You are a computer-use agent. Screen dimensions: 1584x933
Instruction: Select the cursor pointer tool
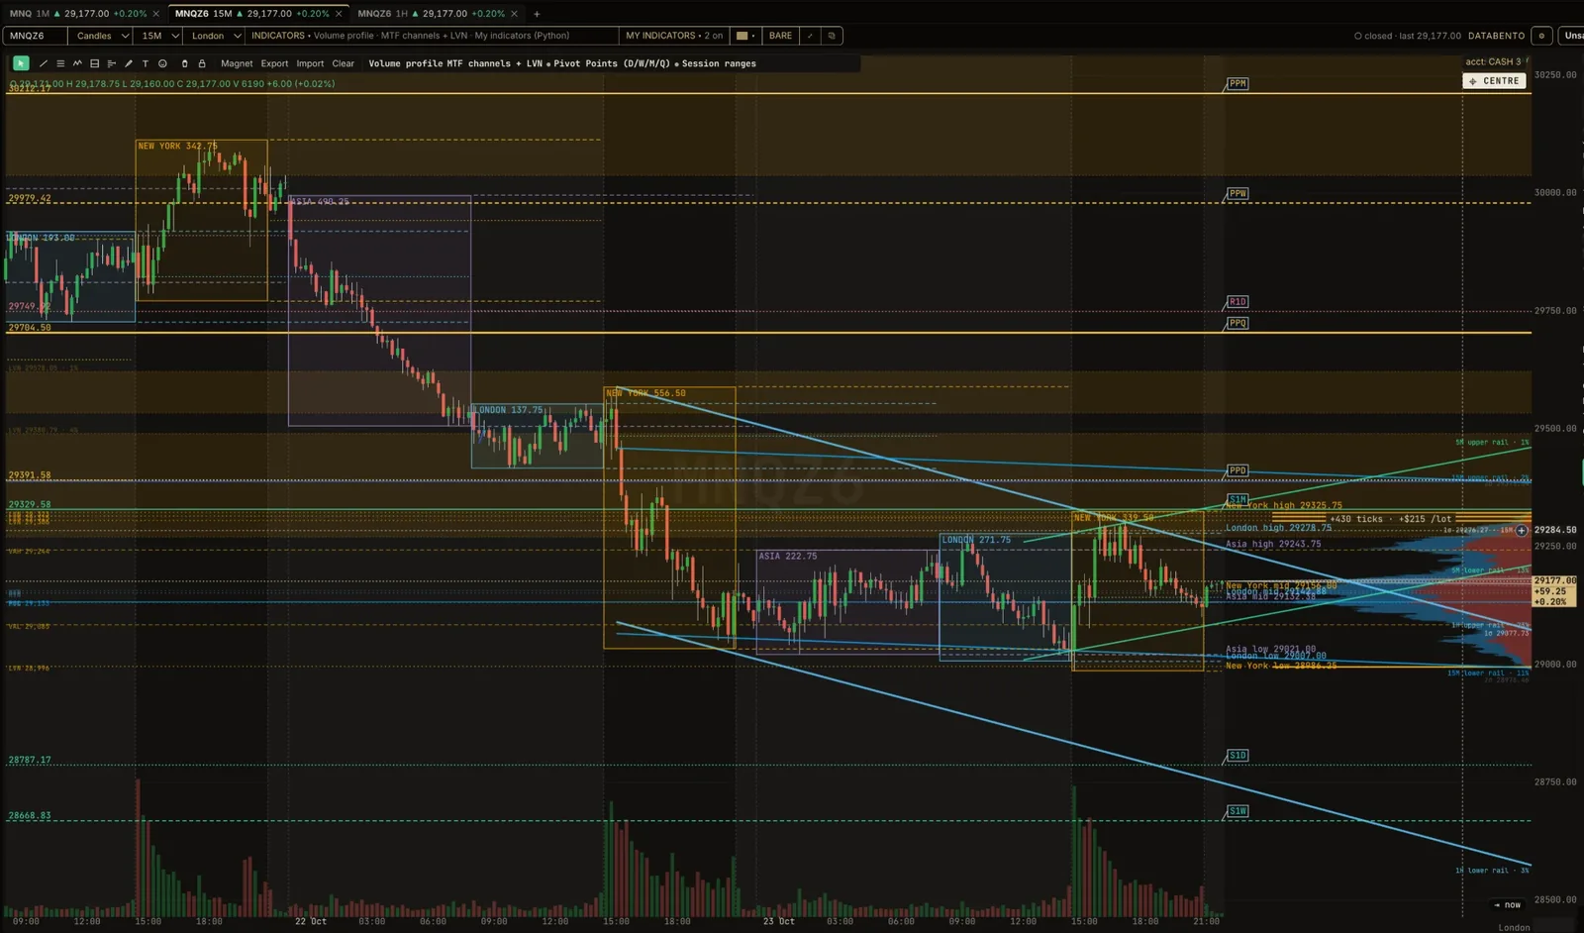[20, 63]
